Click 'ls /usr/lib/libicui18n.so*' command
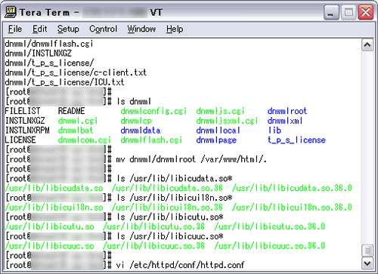378x274 pixels. pos(174,198)
